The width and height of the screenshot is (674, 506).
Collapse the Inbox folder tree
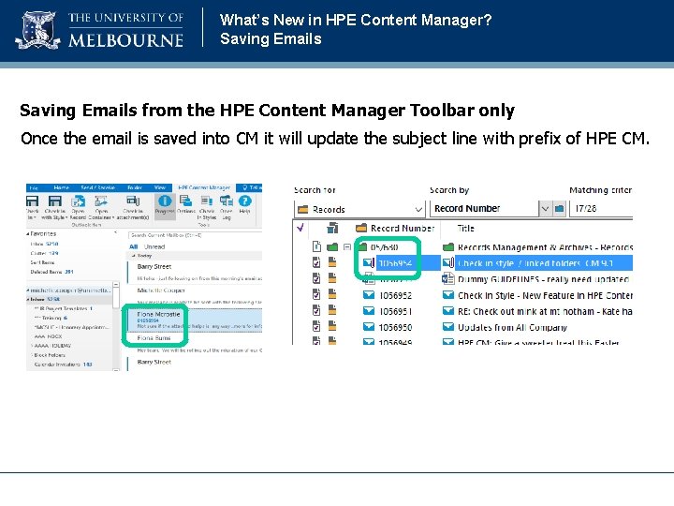(x=28, y=299)
